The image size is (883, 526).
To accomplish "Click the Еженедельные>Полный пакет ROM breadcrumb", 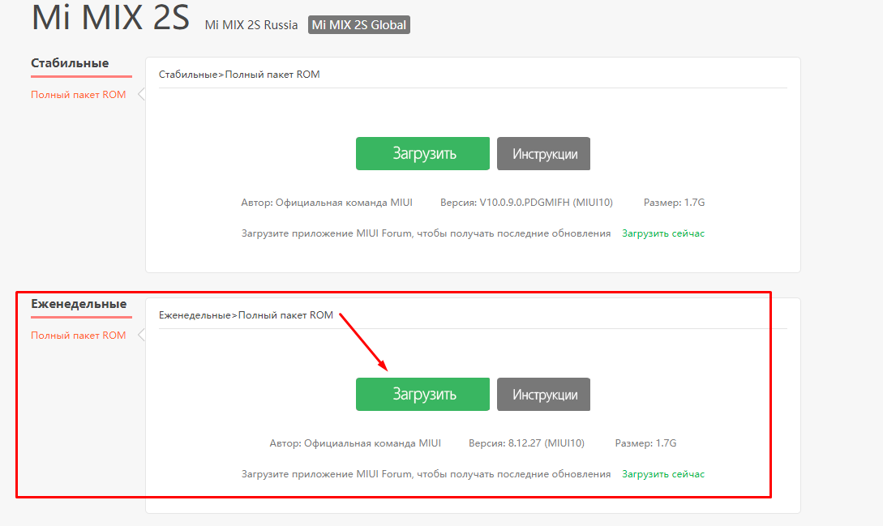I will pyautogui.click(x=246, y=315).
